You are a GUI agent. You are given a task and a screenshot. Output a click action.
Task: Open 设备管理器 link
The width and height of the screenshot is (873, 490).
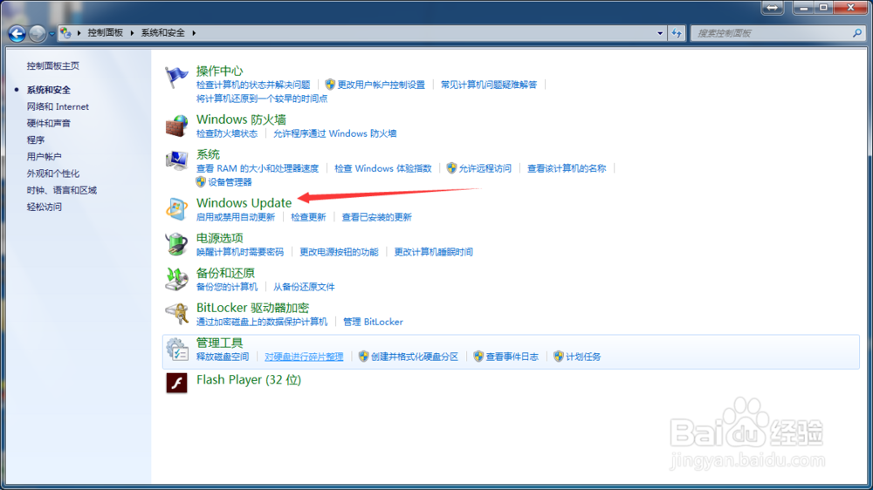pos(230,182)
